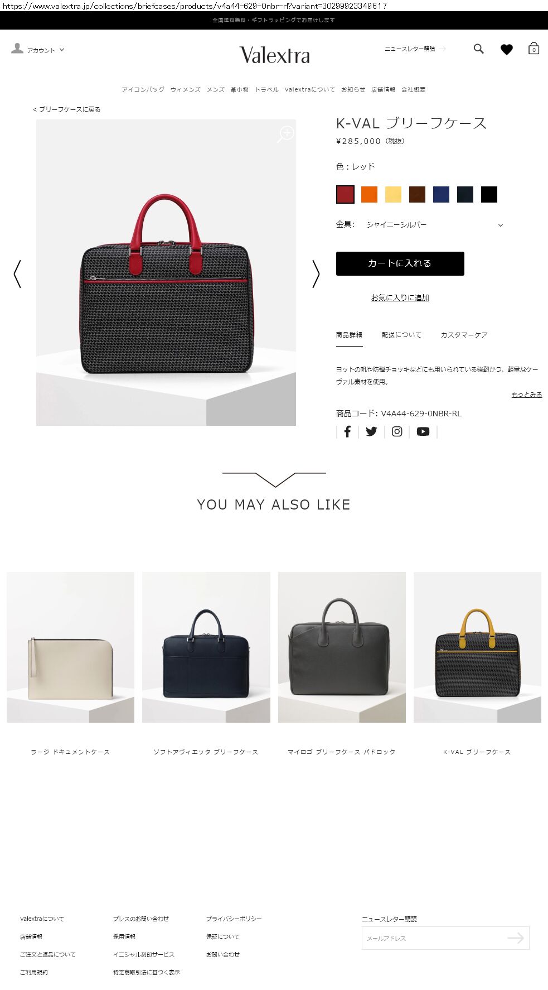Select the yellow color swatch
Screen dimensions: 548x990
393,194
